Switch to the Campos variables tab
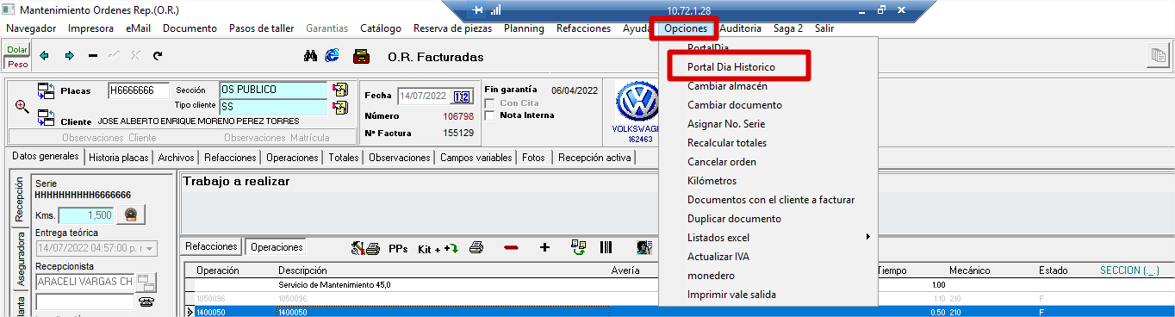This screenshot has height=317, width=1175. (476, 158)
